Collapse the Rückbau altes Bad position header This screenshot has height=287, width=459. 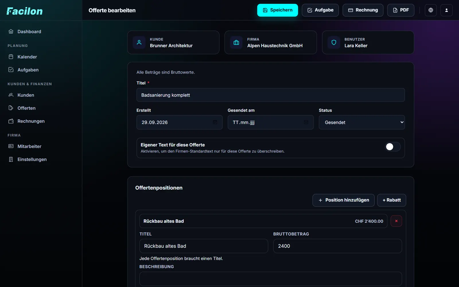pos(263,221)
